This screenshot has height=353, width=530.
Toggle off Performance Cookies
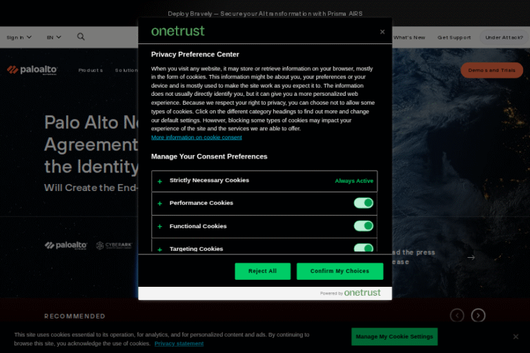click(x=363, y=203)
